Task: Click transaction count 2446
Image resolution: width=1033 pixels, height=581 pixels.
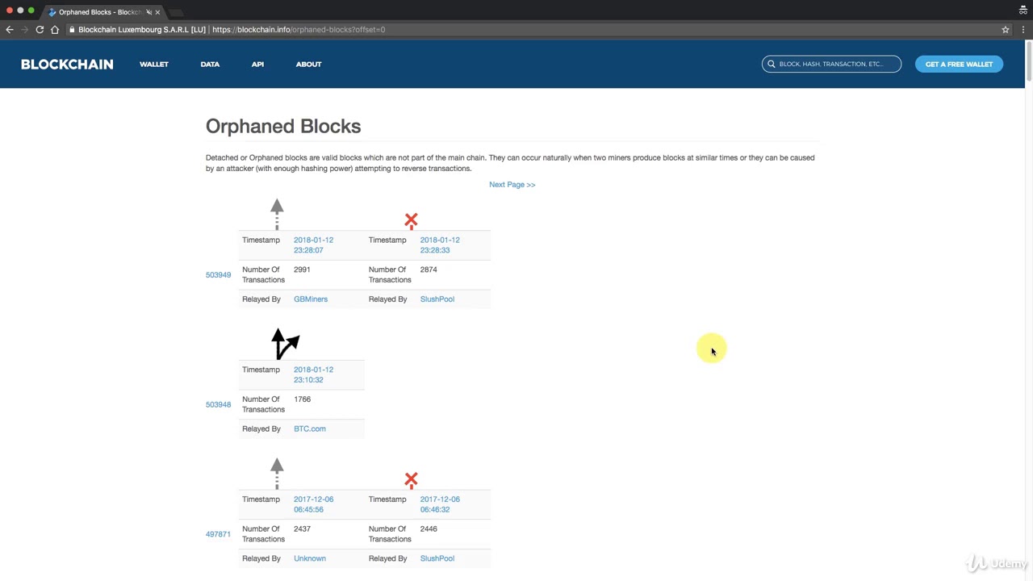Action: click(x=429, y=529)
